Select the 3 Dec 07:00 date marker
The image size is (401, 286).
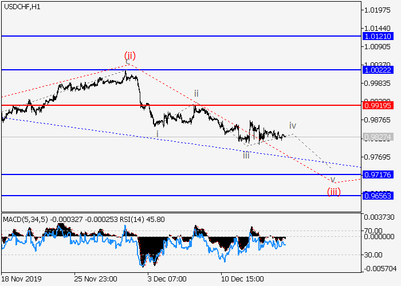[166, 279]
